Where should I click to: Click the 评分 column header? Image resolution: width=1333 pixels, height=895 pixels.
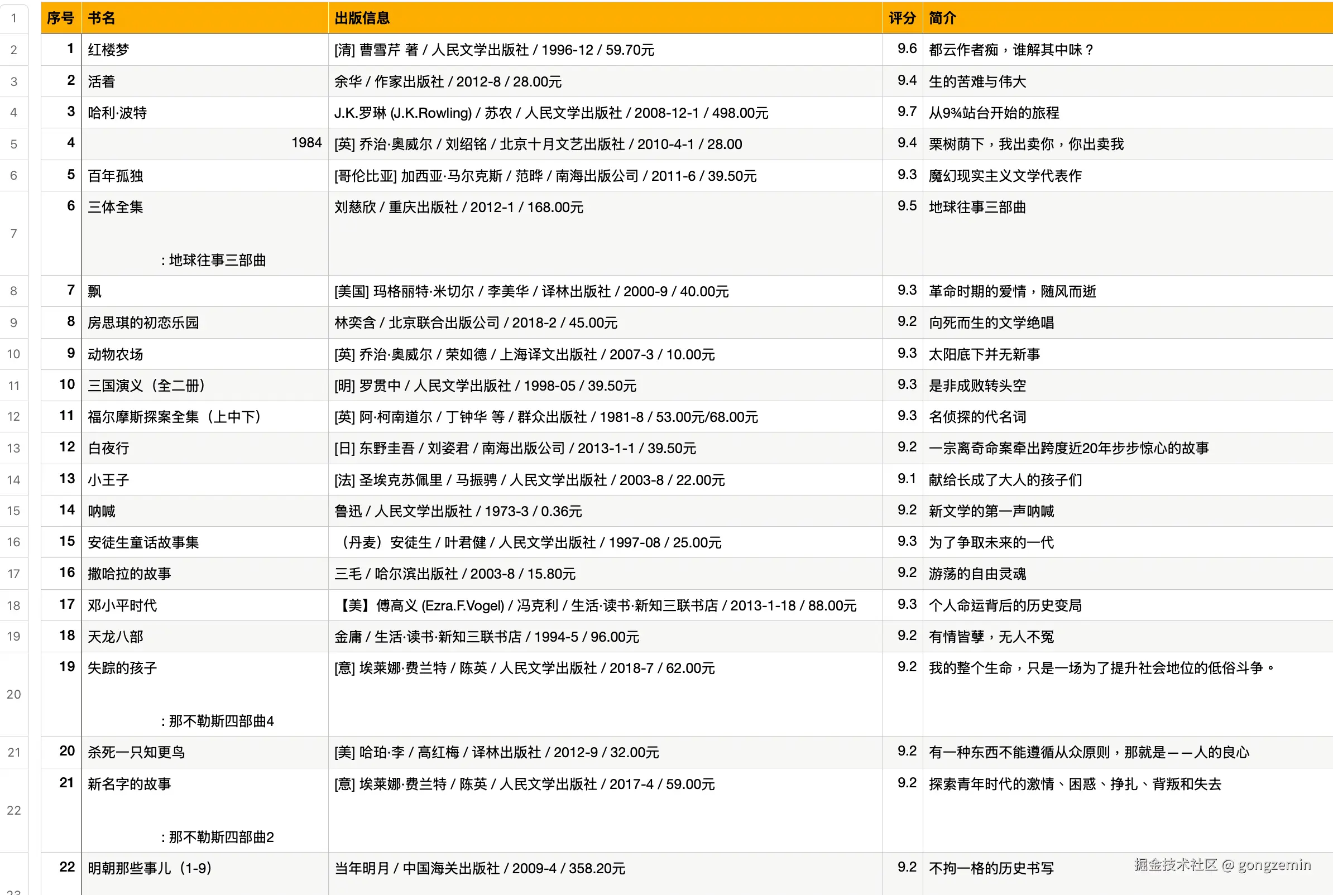pos(902,18)
